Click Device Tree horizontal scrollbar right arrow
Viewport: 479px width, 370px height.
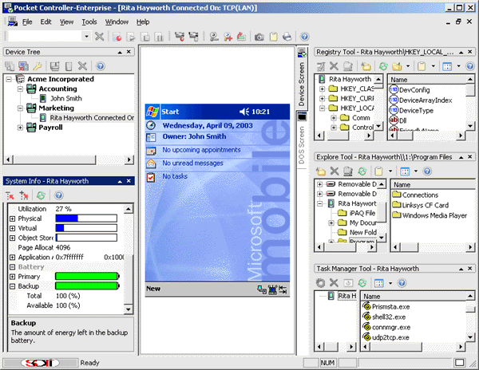point(129,159)
